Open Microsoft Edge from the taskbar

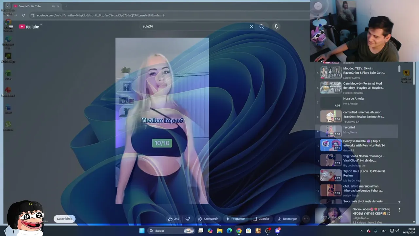tap(229, 231)
